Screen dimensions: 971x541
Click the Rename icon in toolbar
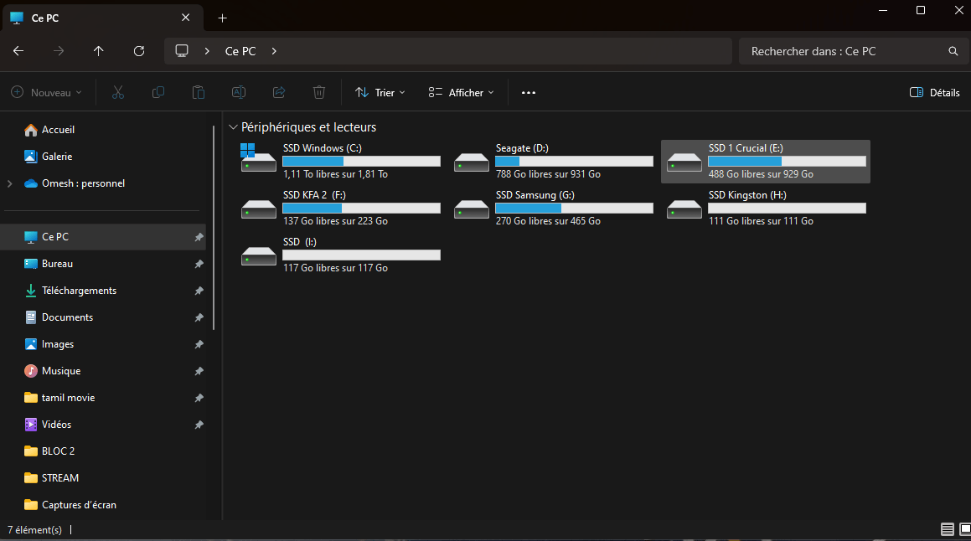tap(239, 92)
